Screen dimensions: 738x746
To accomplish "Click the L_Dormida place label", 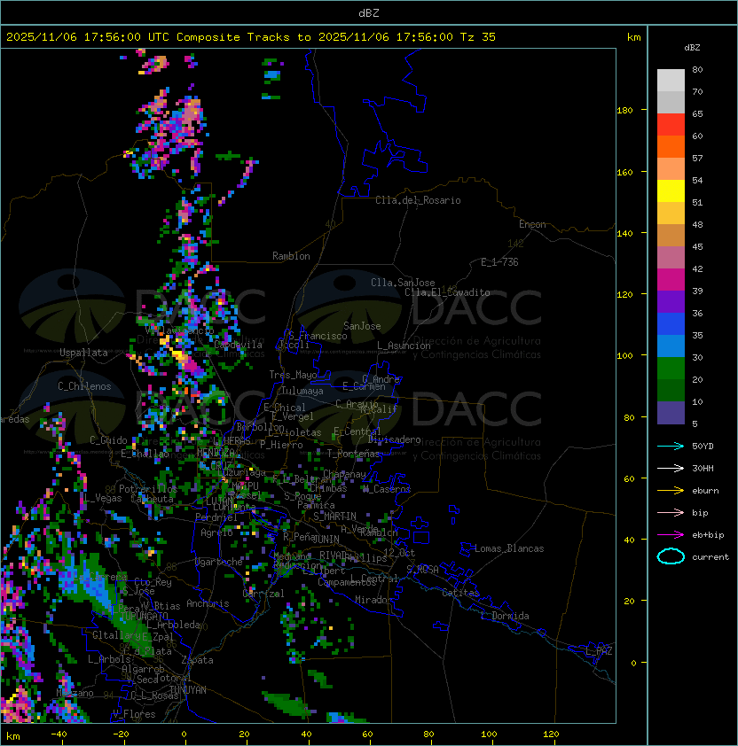I will tap(505, 616).
